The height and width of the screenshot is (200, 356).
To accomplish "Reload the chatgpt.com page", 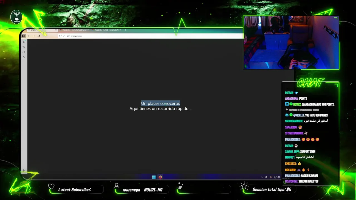I will (x=39, y=36).
